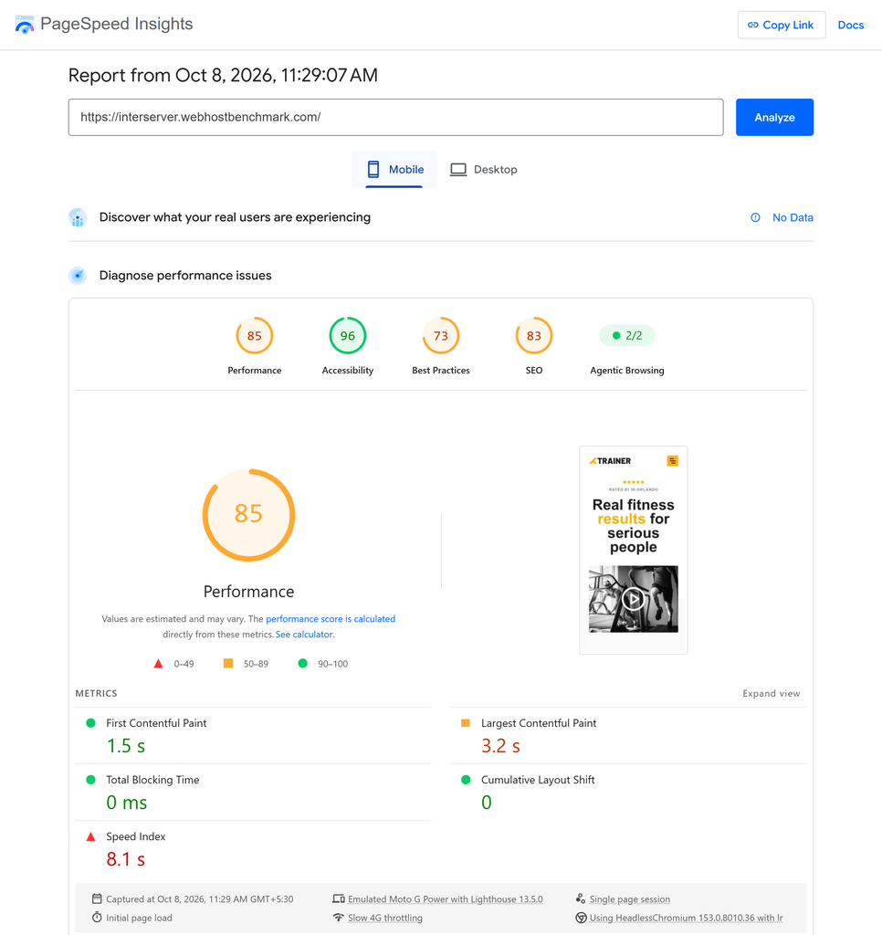Click Largest Contentful Paint orange status icon
Screen dimensions: 882x935
(x=466, y=723)
